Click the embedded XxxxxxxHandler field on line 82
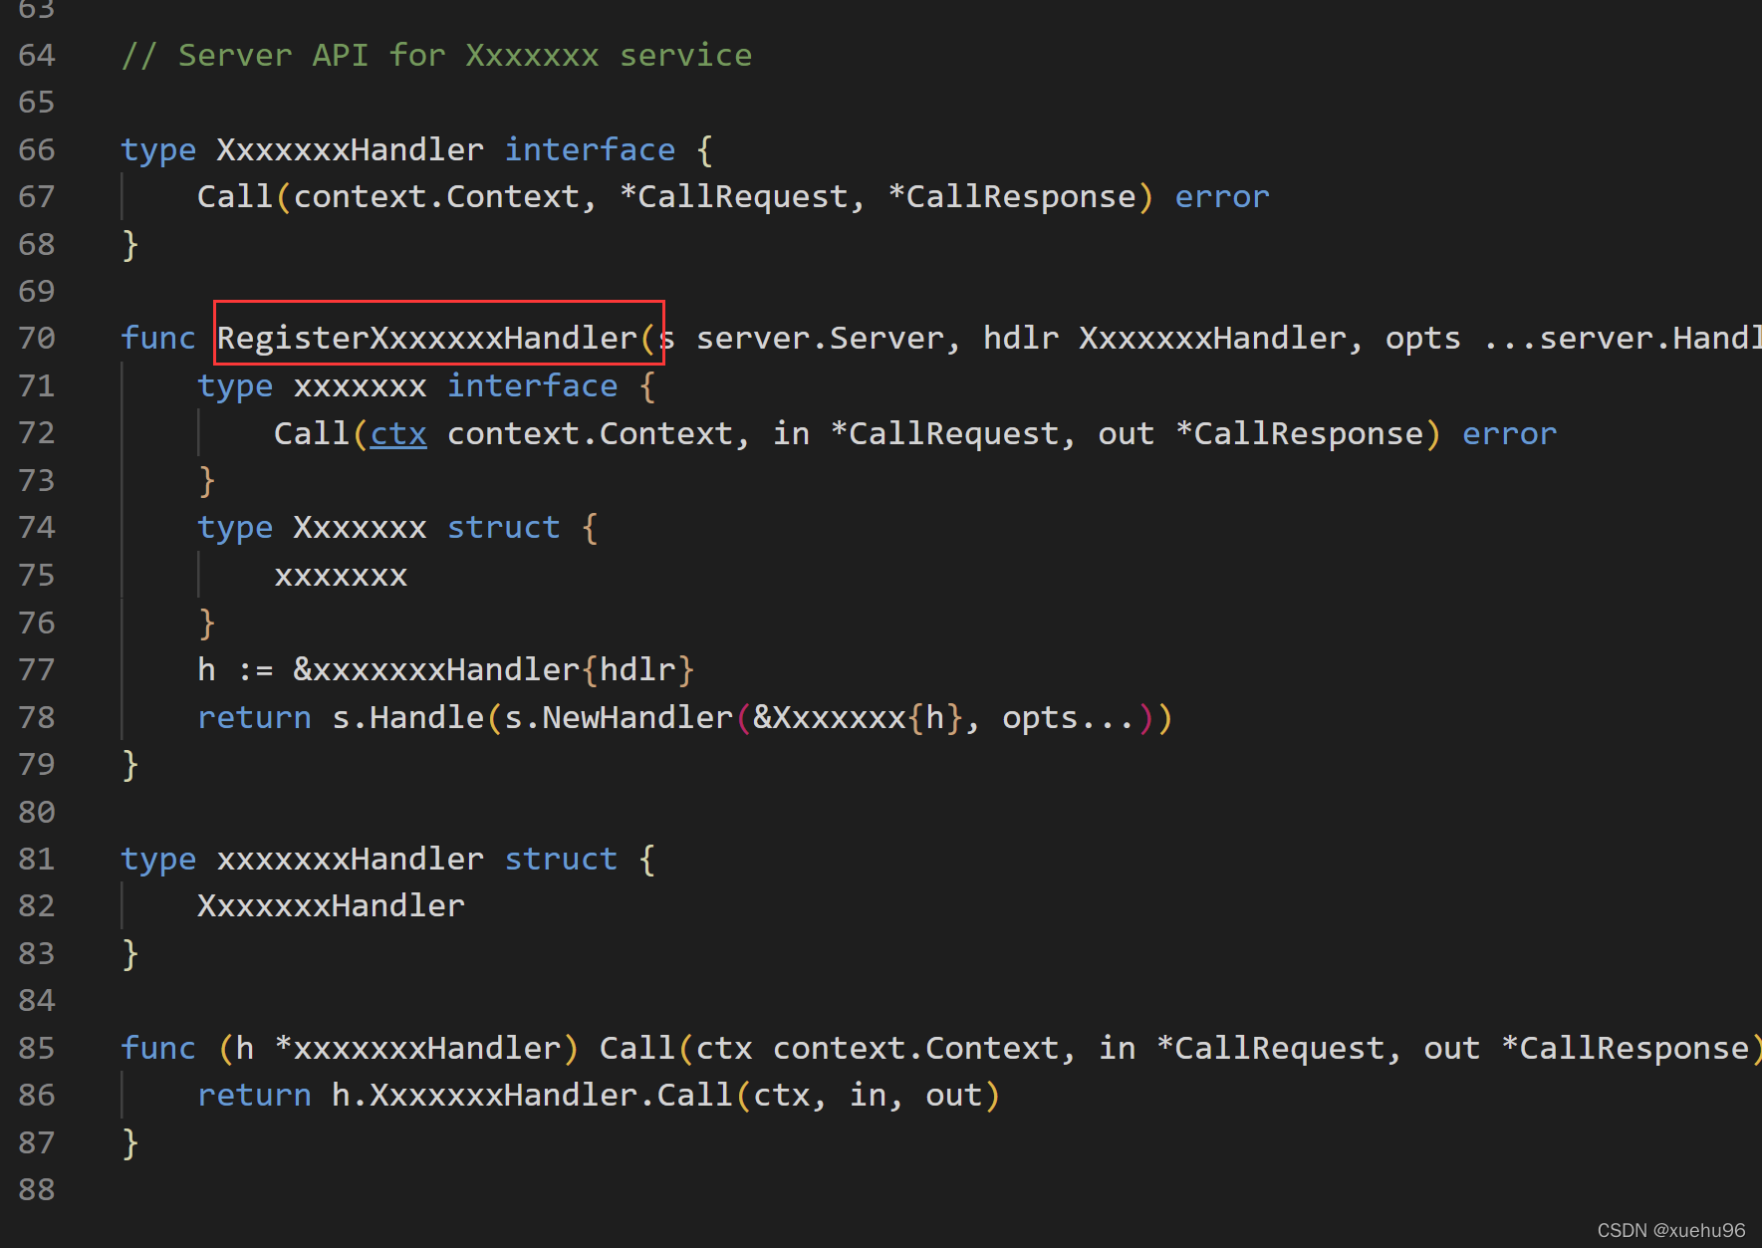The height and width of the screenshot is (1248, 1762). pyautogui.click(x=331, y=905)
